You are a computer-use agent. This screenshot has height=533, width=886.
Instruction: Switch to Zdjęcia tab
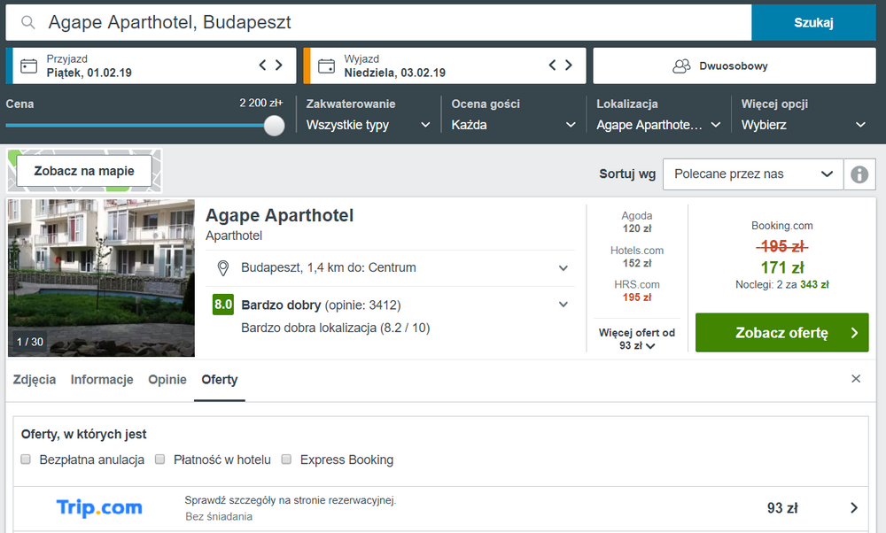click(x=35, y=380)
